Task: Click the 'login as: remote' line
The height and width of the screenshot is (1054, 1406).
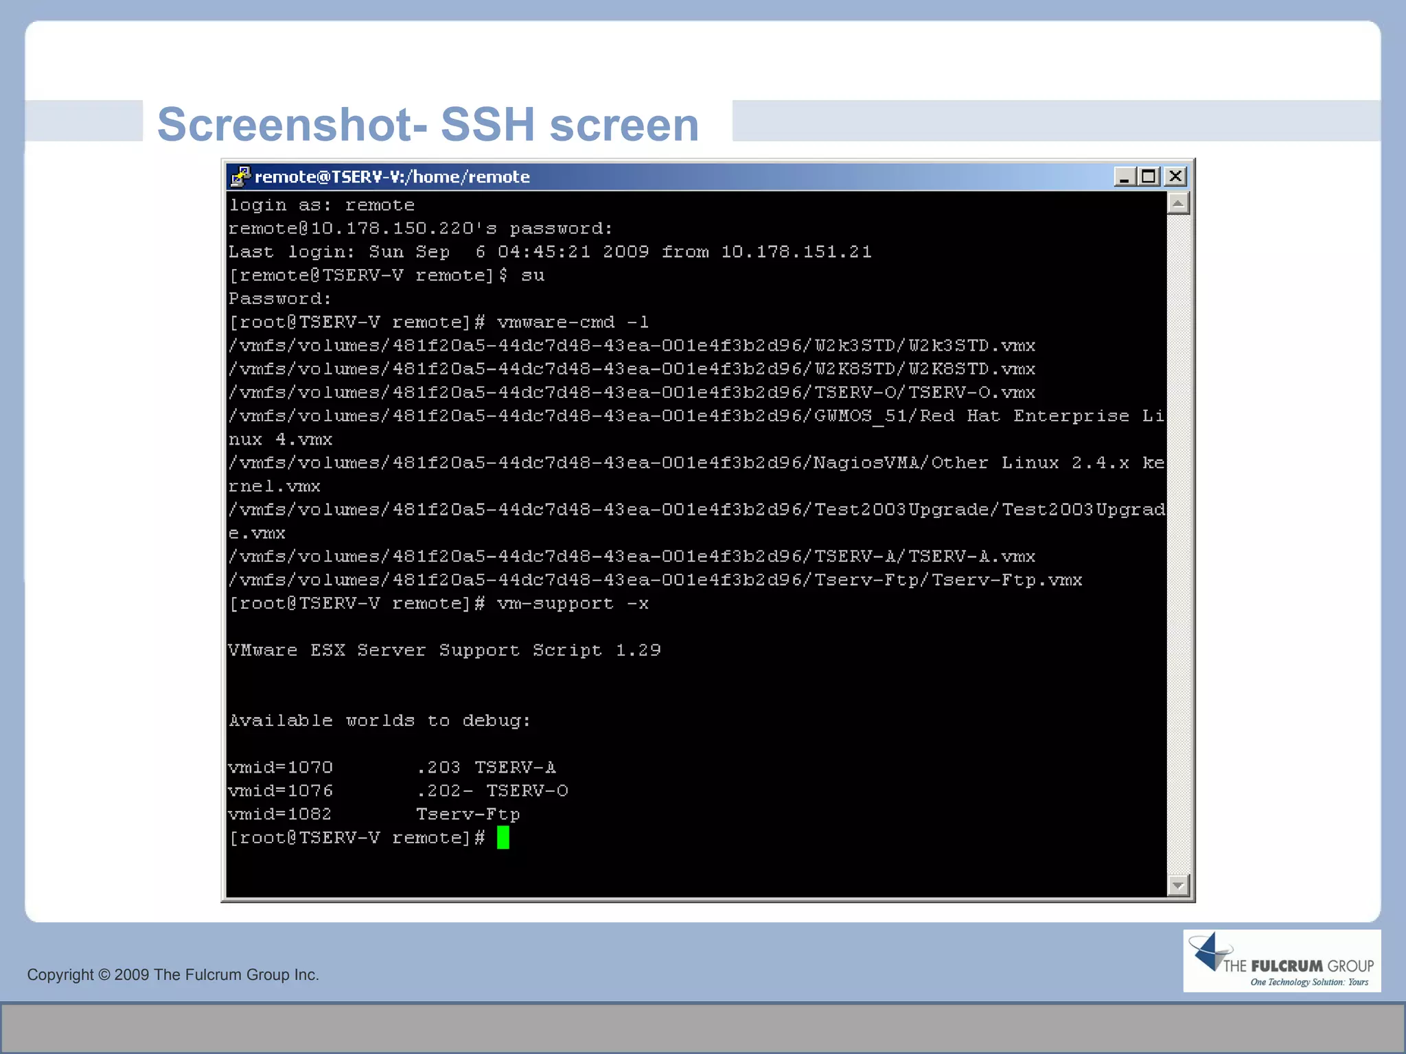Action: 322,205
